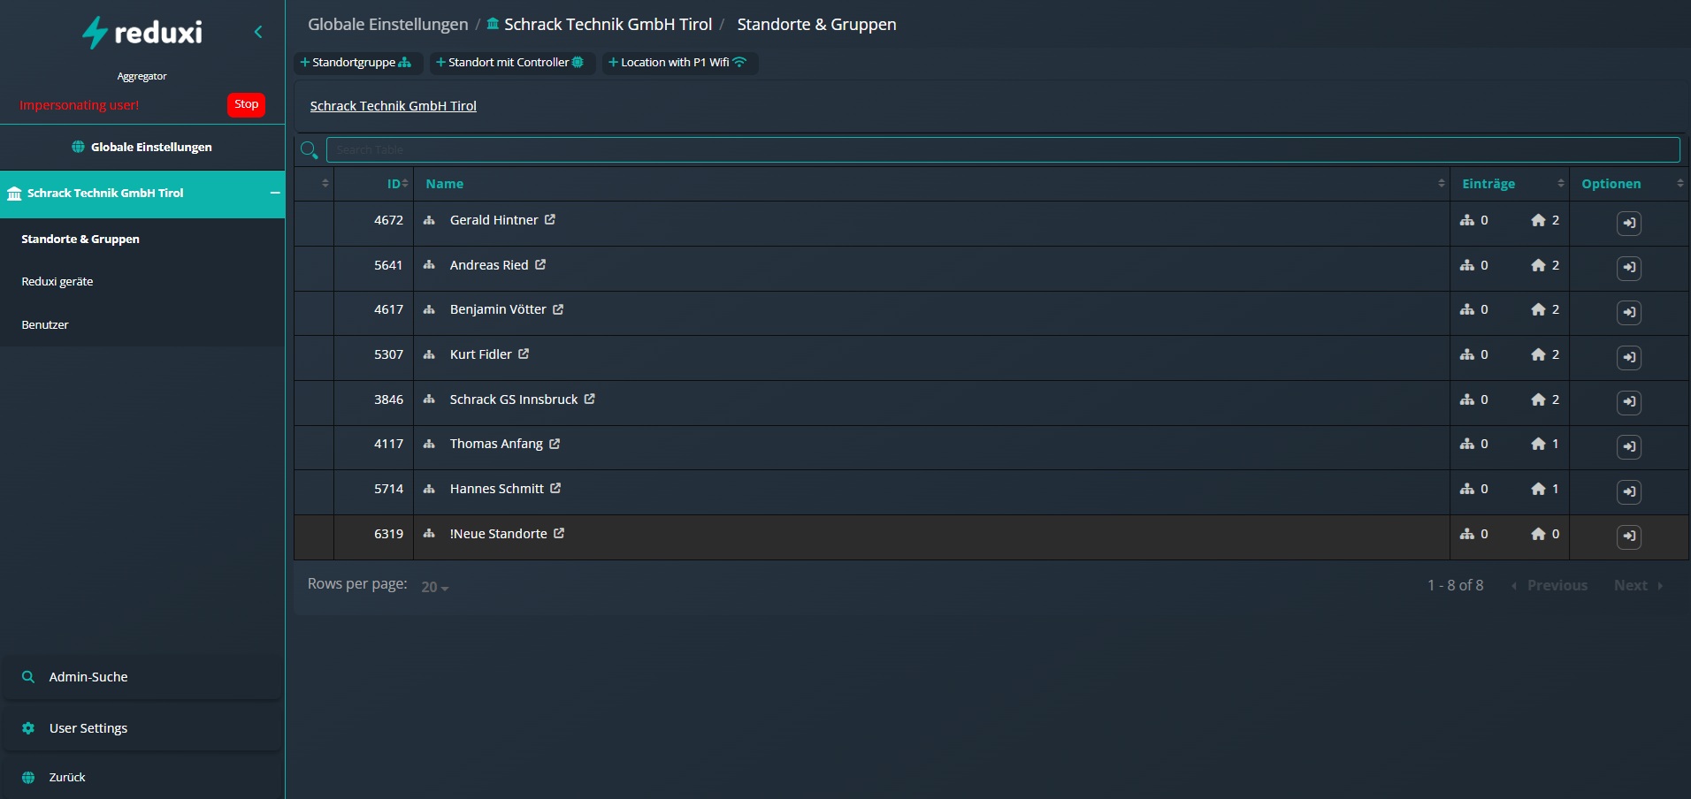The width and height of the screenshot is (1691, 799).
Task: Click Schrack Technik GmbH Tirol breadcrumb
Action: (600, 25)
